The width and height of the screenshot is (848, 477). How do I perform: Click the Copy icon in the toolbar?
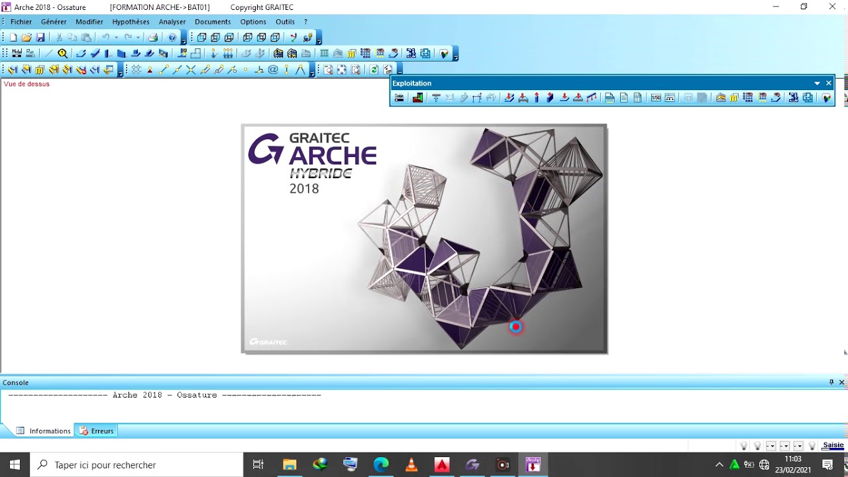click(72, 38)
